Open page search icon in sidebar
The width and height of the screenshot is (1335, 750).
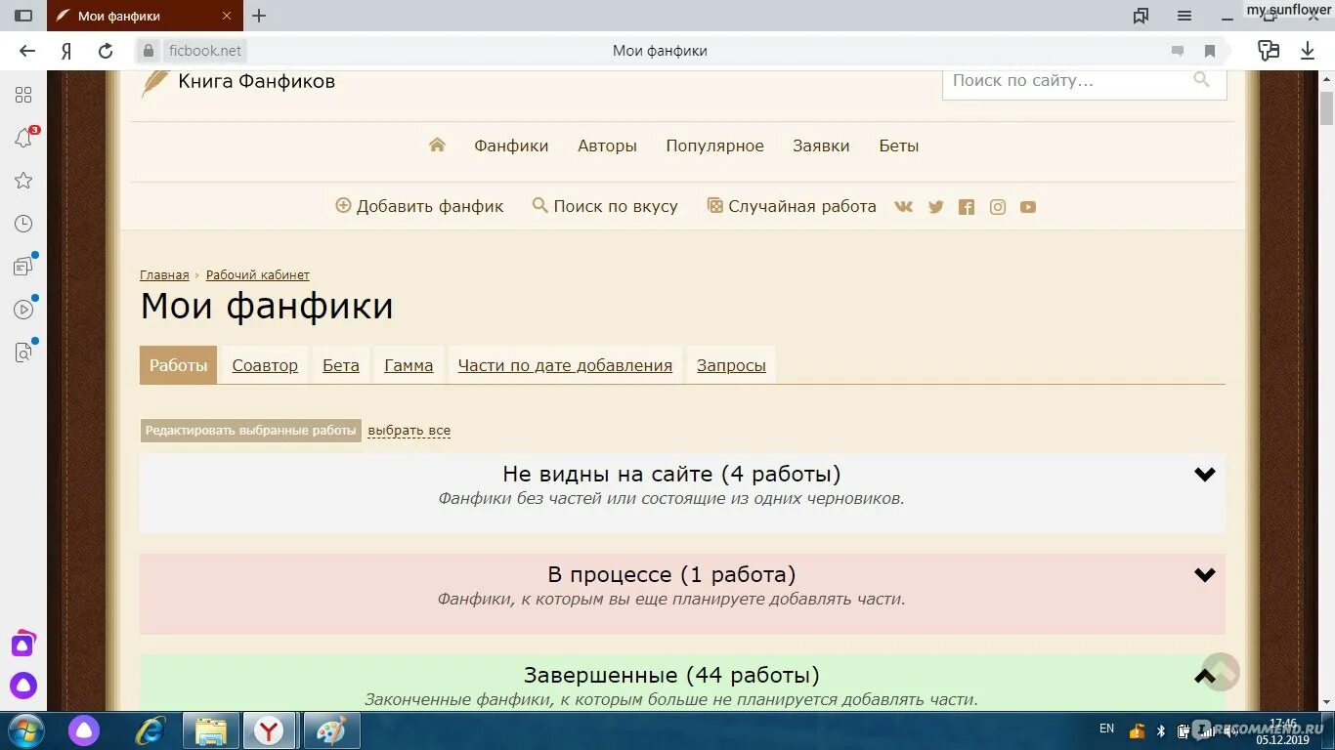tap(23, 353)
